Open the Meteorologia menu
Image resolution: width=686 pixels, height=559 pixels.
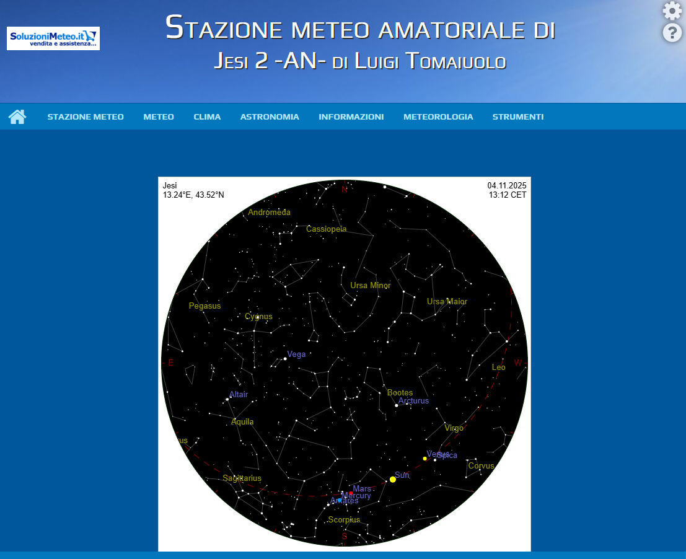coord(438,117)
